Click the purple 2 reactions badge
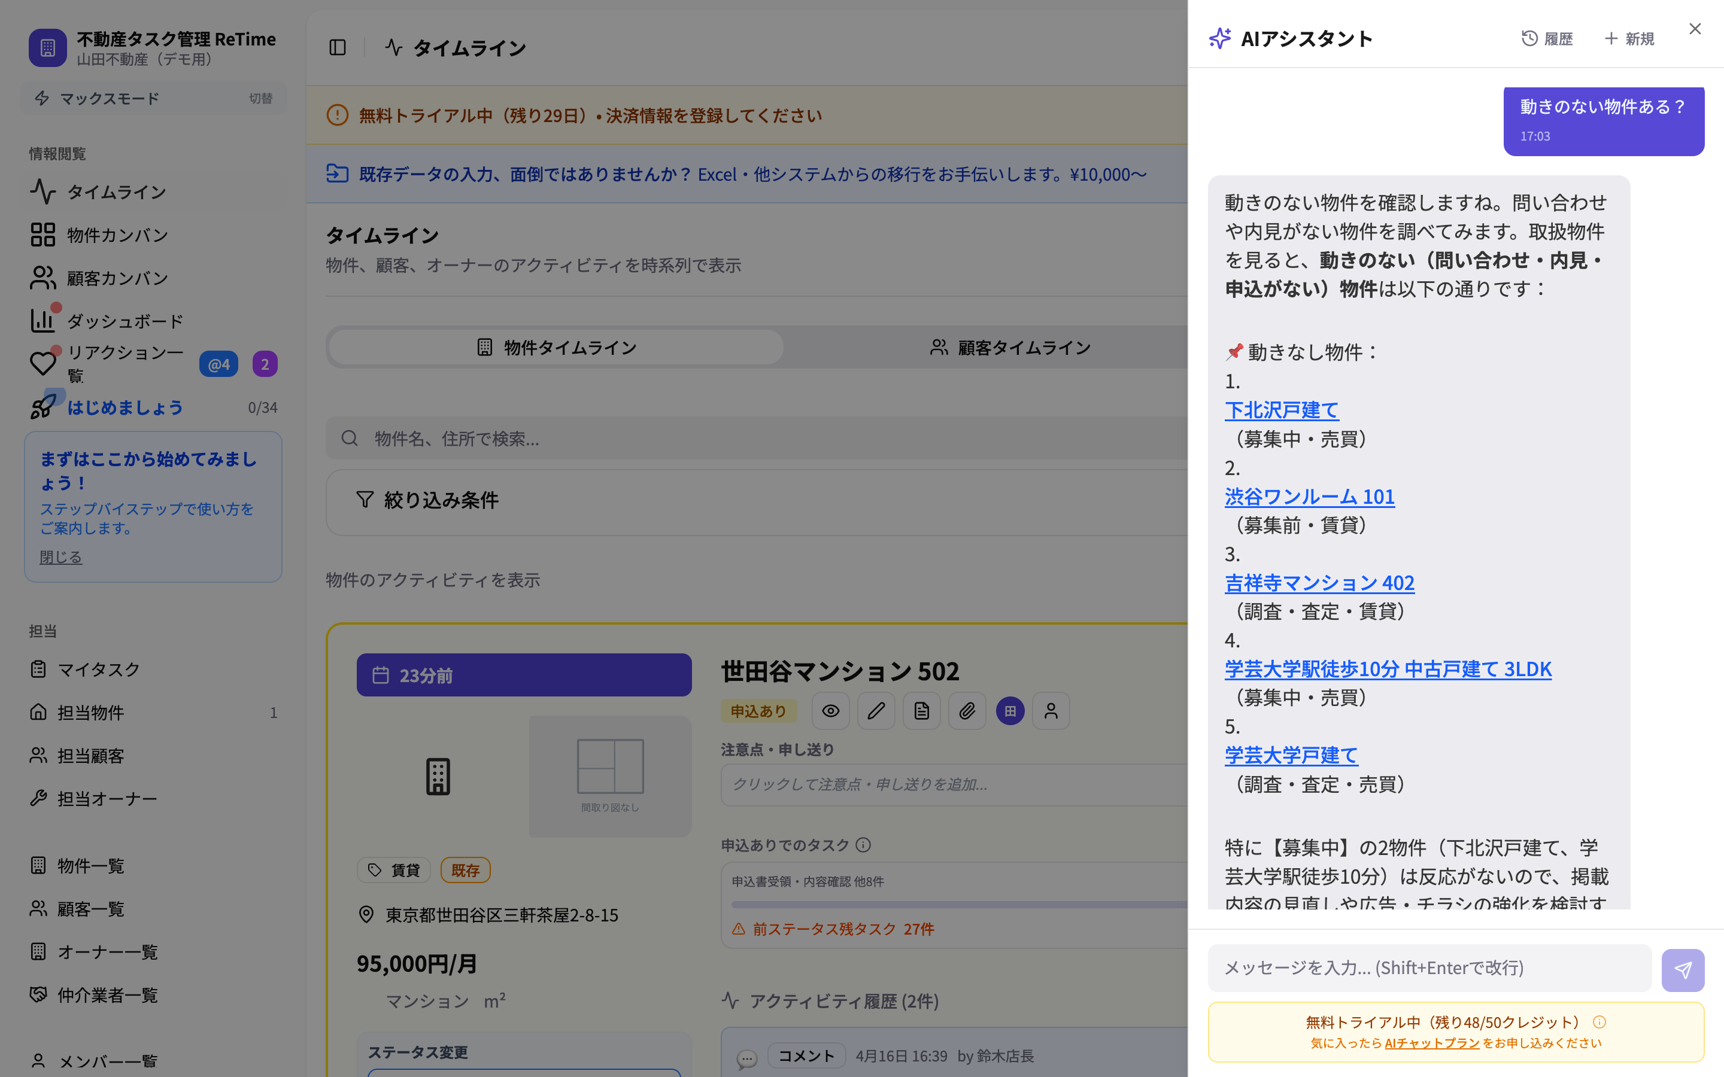1724x1077 pixels. pos(265,364)
